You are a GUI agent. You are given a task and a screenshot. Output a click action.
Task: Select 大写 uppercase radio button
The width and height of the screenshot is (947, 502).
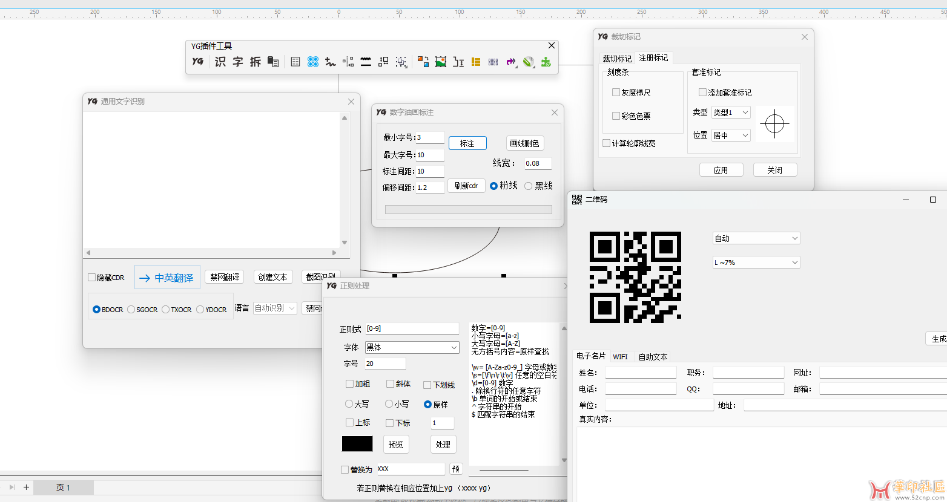tap(349, 403)
